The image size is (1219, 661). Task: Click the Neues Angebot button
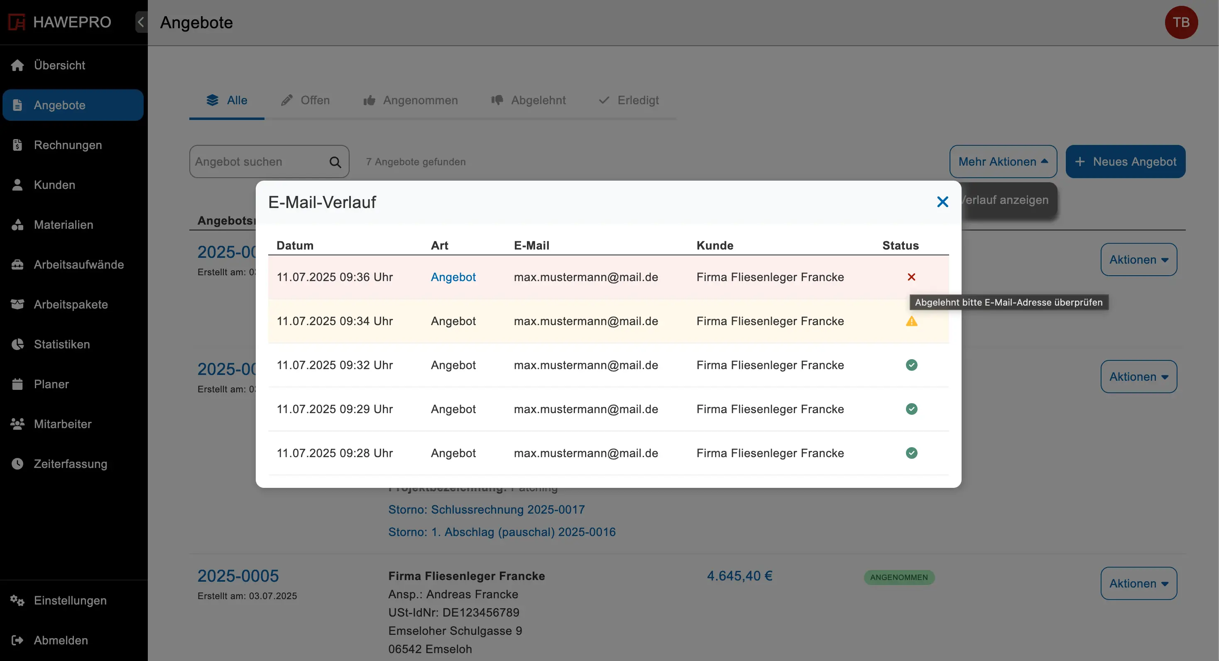[1125, 162]
